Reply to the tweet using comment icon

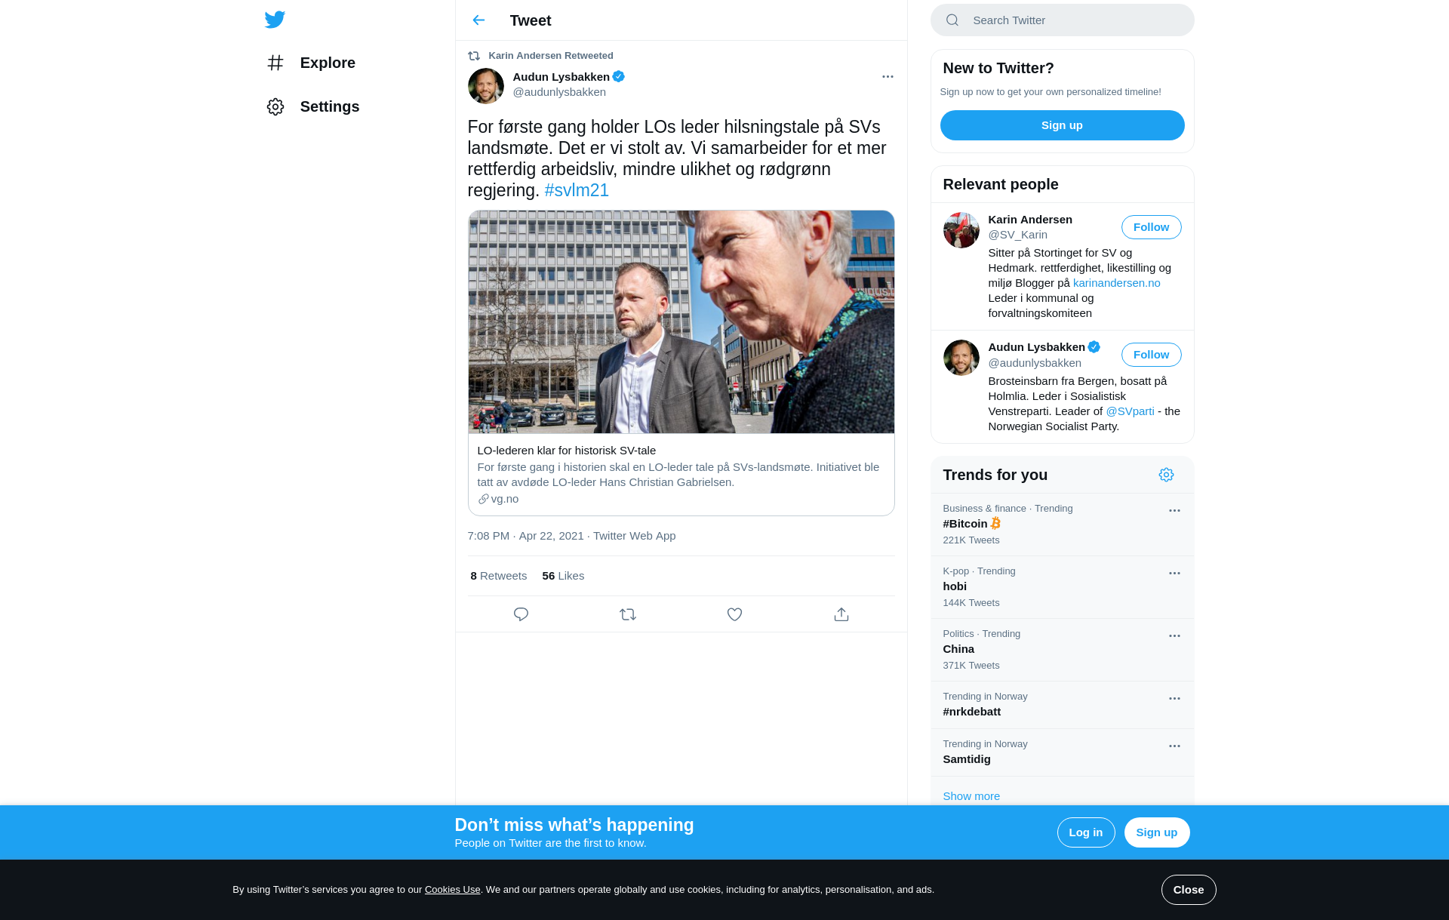(x=521, y=614)
